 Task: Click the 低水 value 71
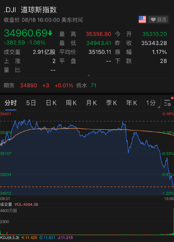point(93,85)
